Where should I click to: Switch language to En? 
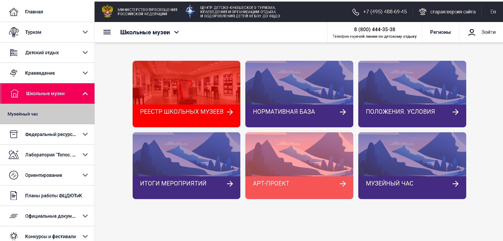coord(493,12)
